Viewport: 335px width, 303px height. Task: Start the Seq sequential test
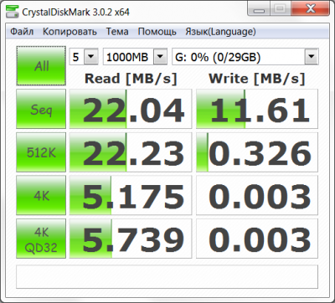(x=41, y=109)
